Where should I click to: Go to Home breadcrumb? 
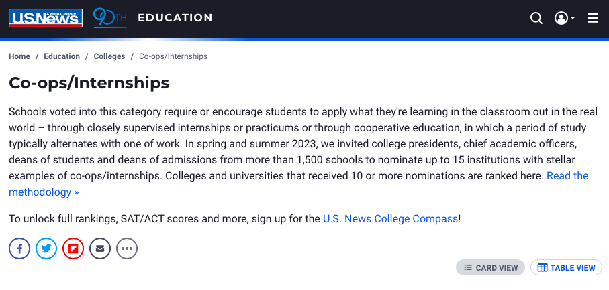[19, 56]
